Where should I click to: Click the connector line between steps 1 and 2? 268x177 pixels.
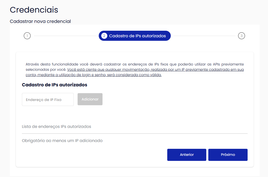65,36
